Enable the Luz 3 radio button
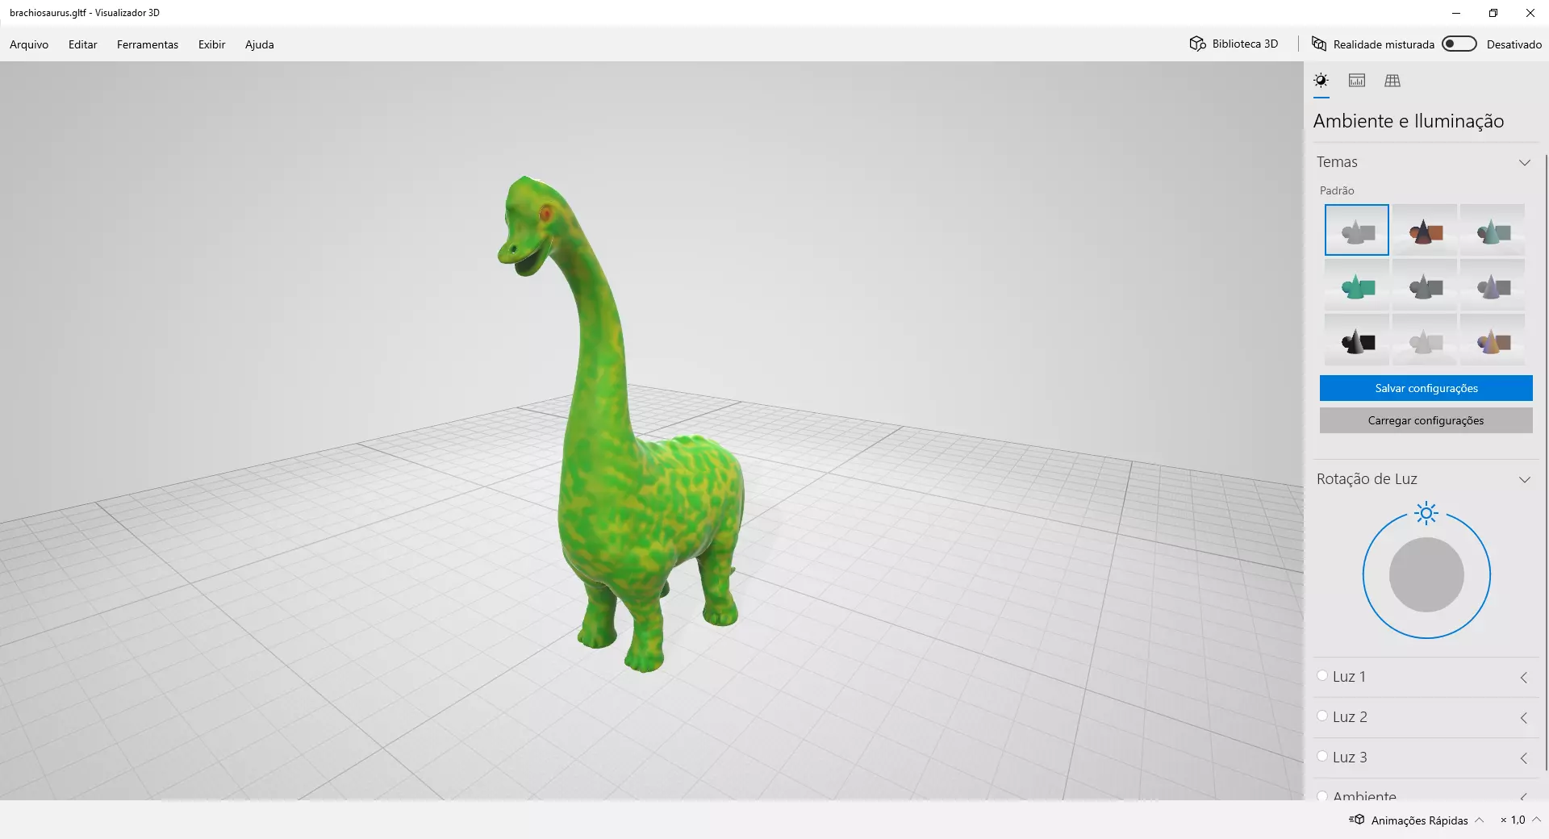Screen dimensions: 1549x839 pyautogui.click(x=1322, y=757)
